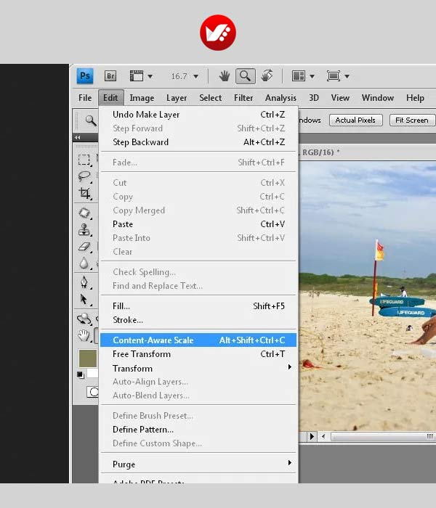Screen dimensions: 436x508
Task: Click the Photoshop Ps logo icon
Action: 85,76
